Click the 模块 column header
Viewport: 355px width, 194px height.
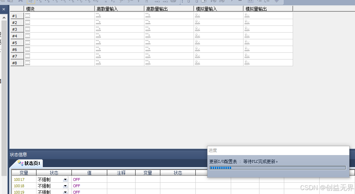pyautogui.click(x=59, y=9)
